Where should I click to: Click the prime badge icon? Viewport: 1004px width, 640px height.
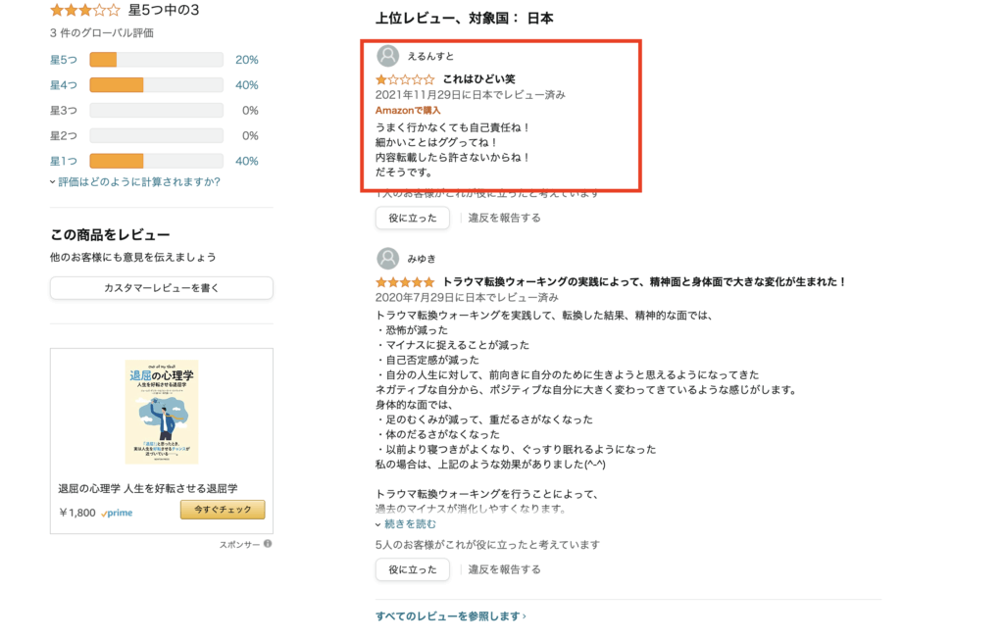117,513
